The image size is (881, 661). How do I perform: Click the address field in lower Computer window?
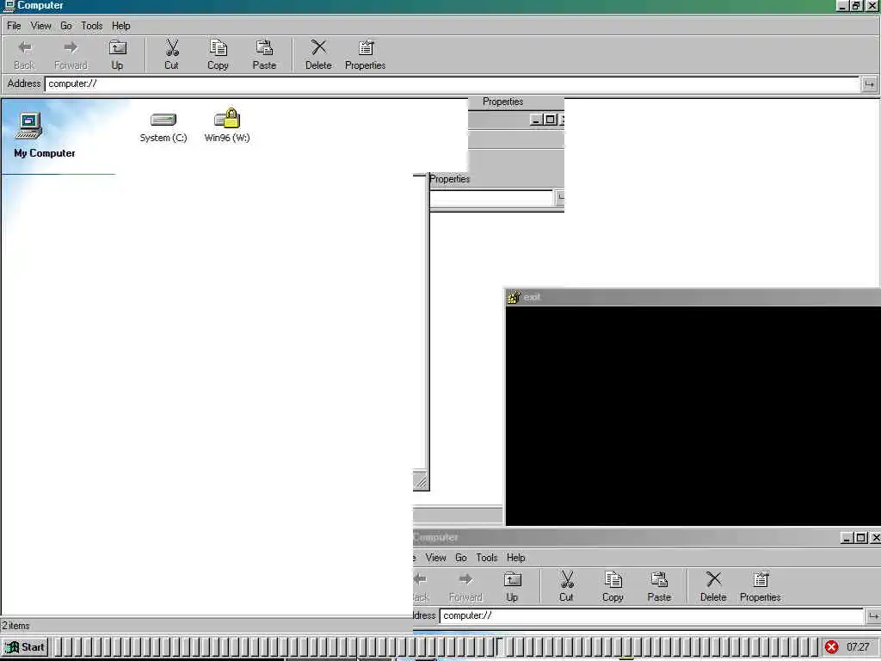651,615
